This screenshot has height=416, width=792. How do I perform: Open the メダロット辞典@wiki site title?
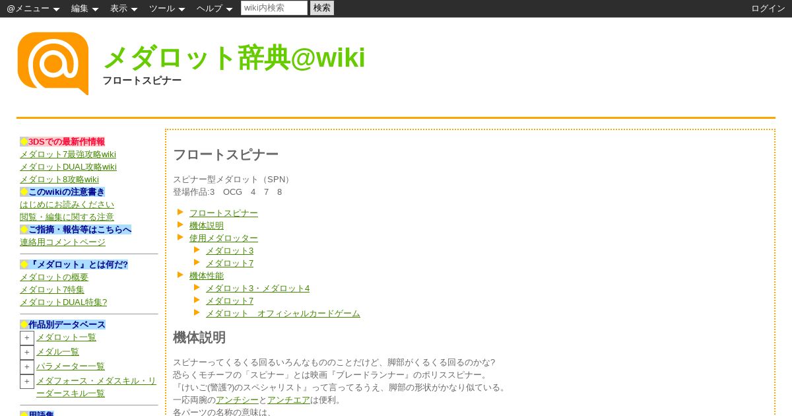click(234, 57)
